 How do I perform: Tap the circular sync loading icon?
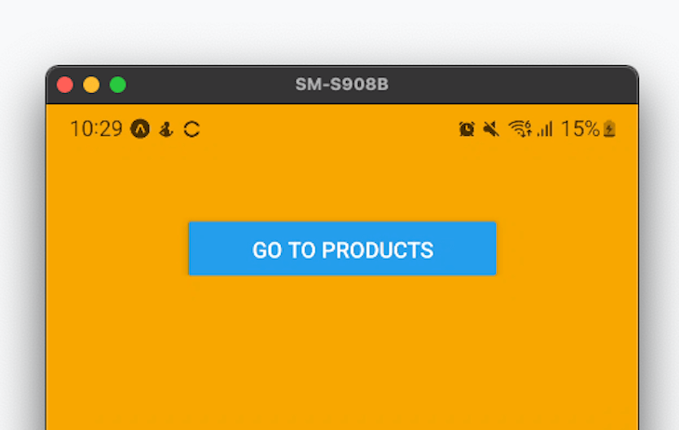click(x=192, y=129)
